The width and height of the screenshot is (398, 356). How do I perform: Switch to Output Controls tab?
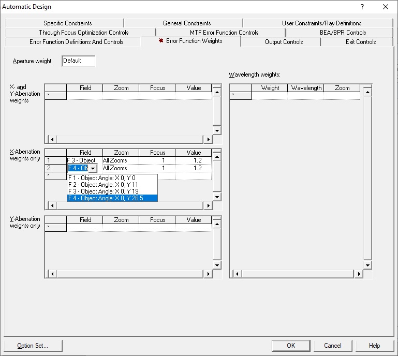284,42
